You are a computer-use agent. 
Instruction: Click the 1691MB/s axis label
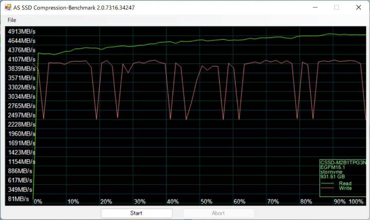click(x=21, y=143)
